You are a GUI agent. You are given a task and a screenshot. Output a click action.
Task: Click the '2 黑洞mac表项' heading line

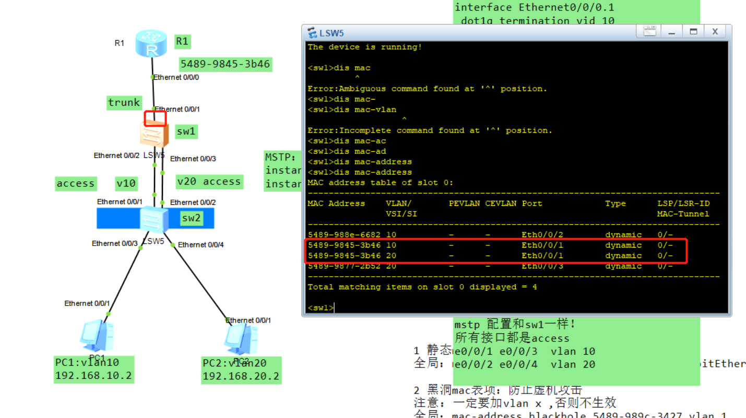(498, 390)
